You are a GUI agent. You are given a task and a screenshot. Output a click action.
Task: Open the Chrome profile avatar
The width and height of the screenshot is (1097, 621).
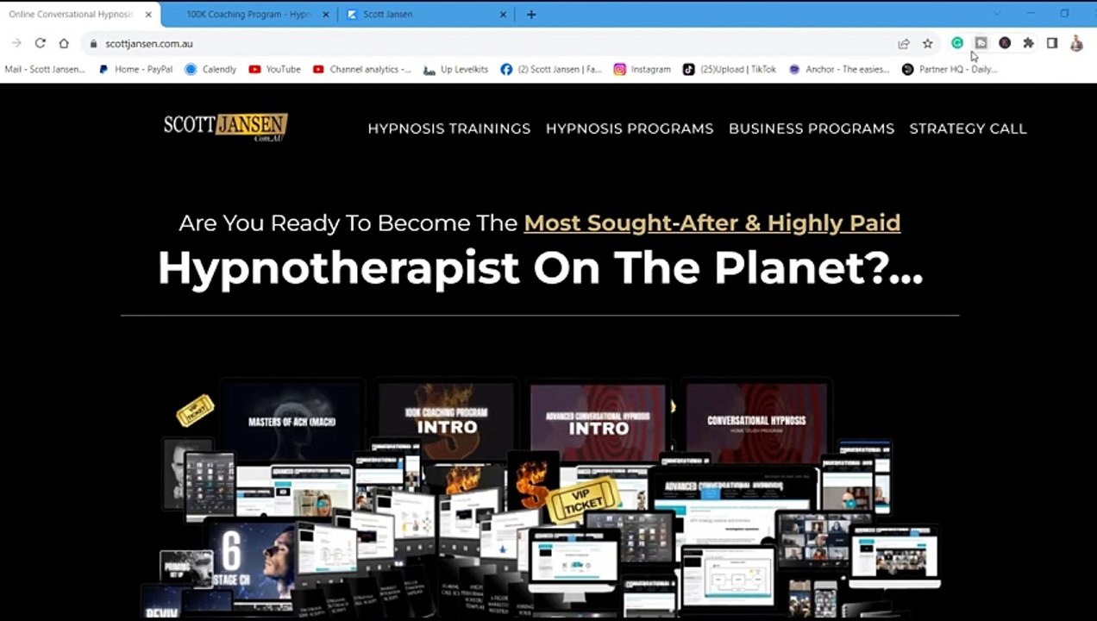pos(1076,43)
